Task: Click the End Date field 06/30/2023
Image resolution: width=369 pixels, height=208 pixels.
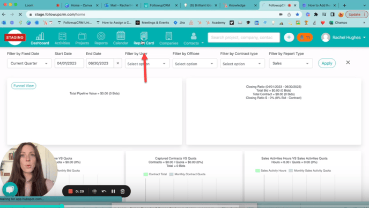Action: [100, 63]
